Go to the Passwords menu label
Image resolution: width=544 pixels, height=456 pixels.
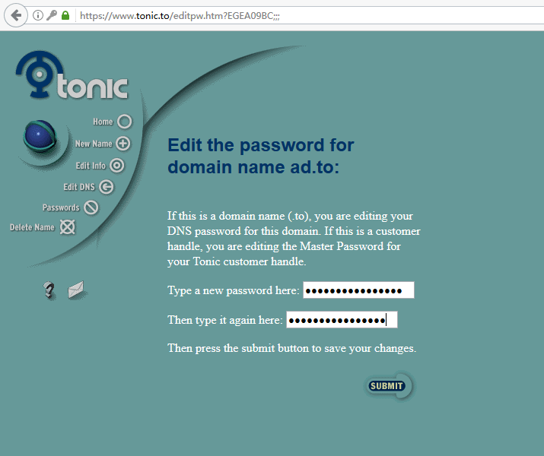pyautogui.click(x=61, y=207)
